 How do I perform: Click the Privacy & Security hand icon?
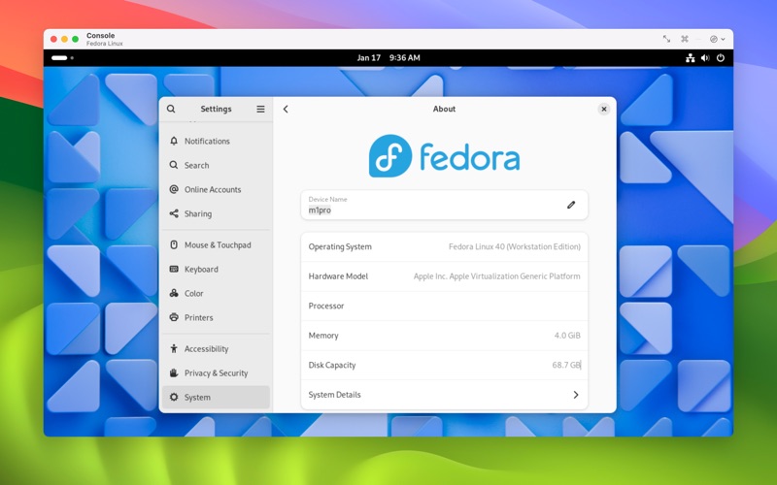[174, 372]
